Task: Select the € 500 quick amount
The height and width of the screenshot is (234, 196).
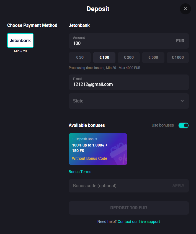Action: coord(153,58)
